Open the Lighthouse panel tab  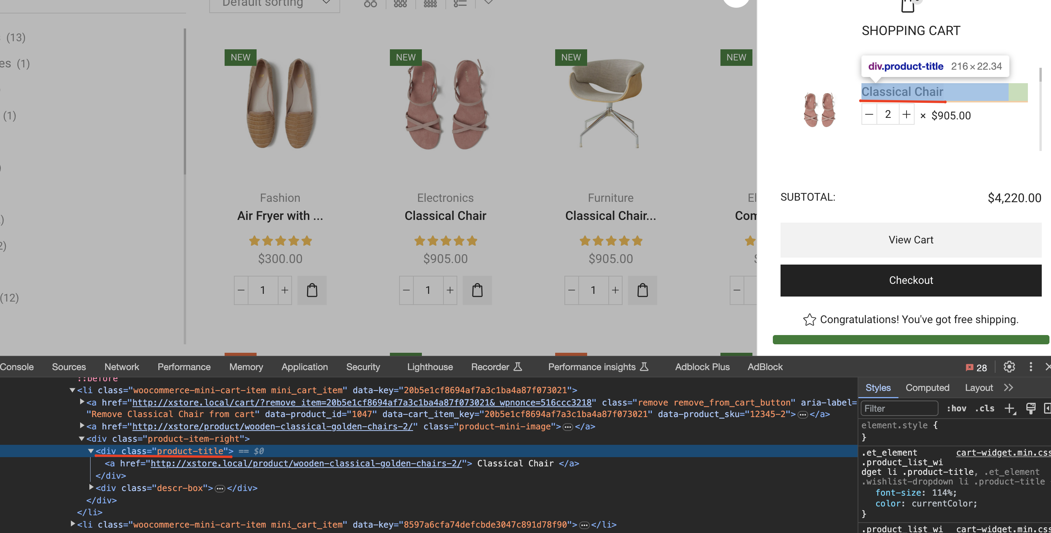coord(430,367)
